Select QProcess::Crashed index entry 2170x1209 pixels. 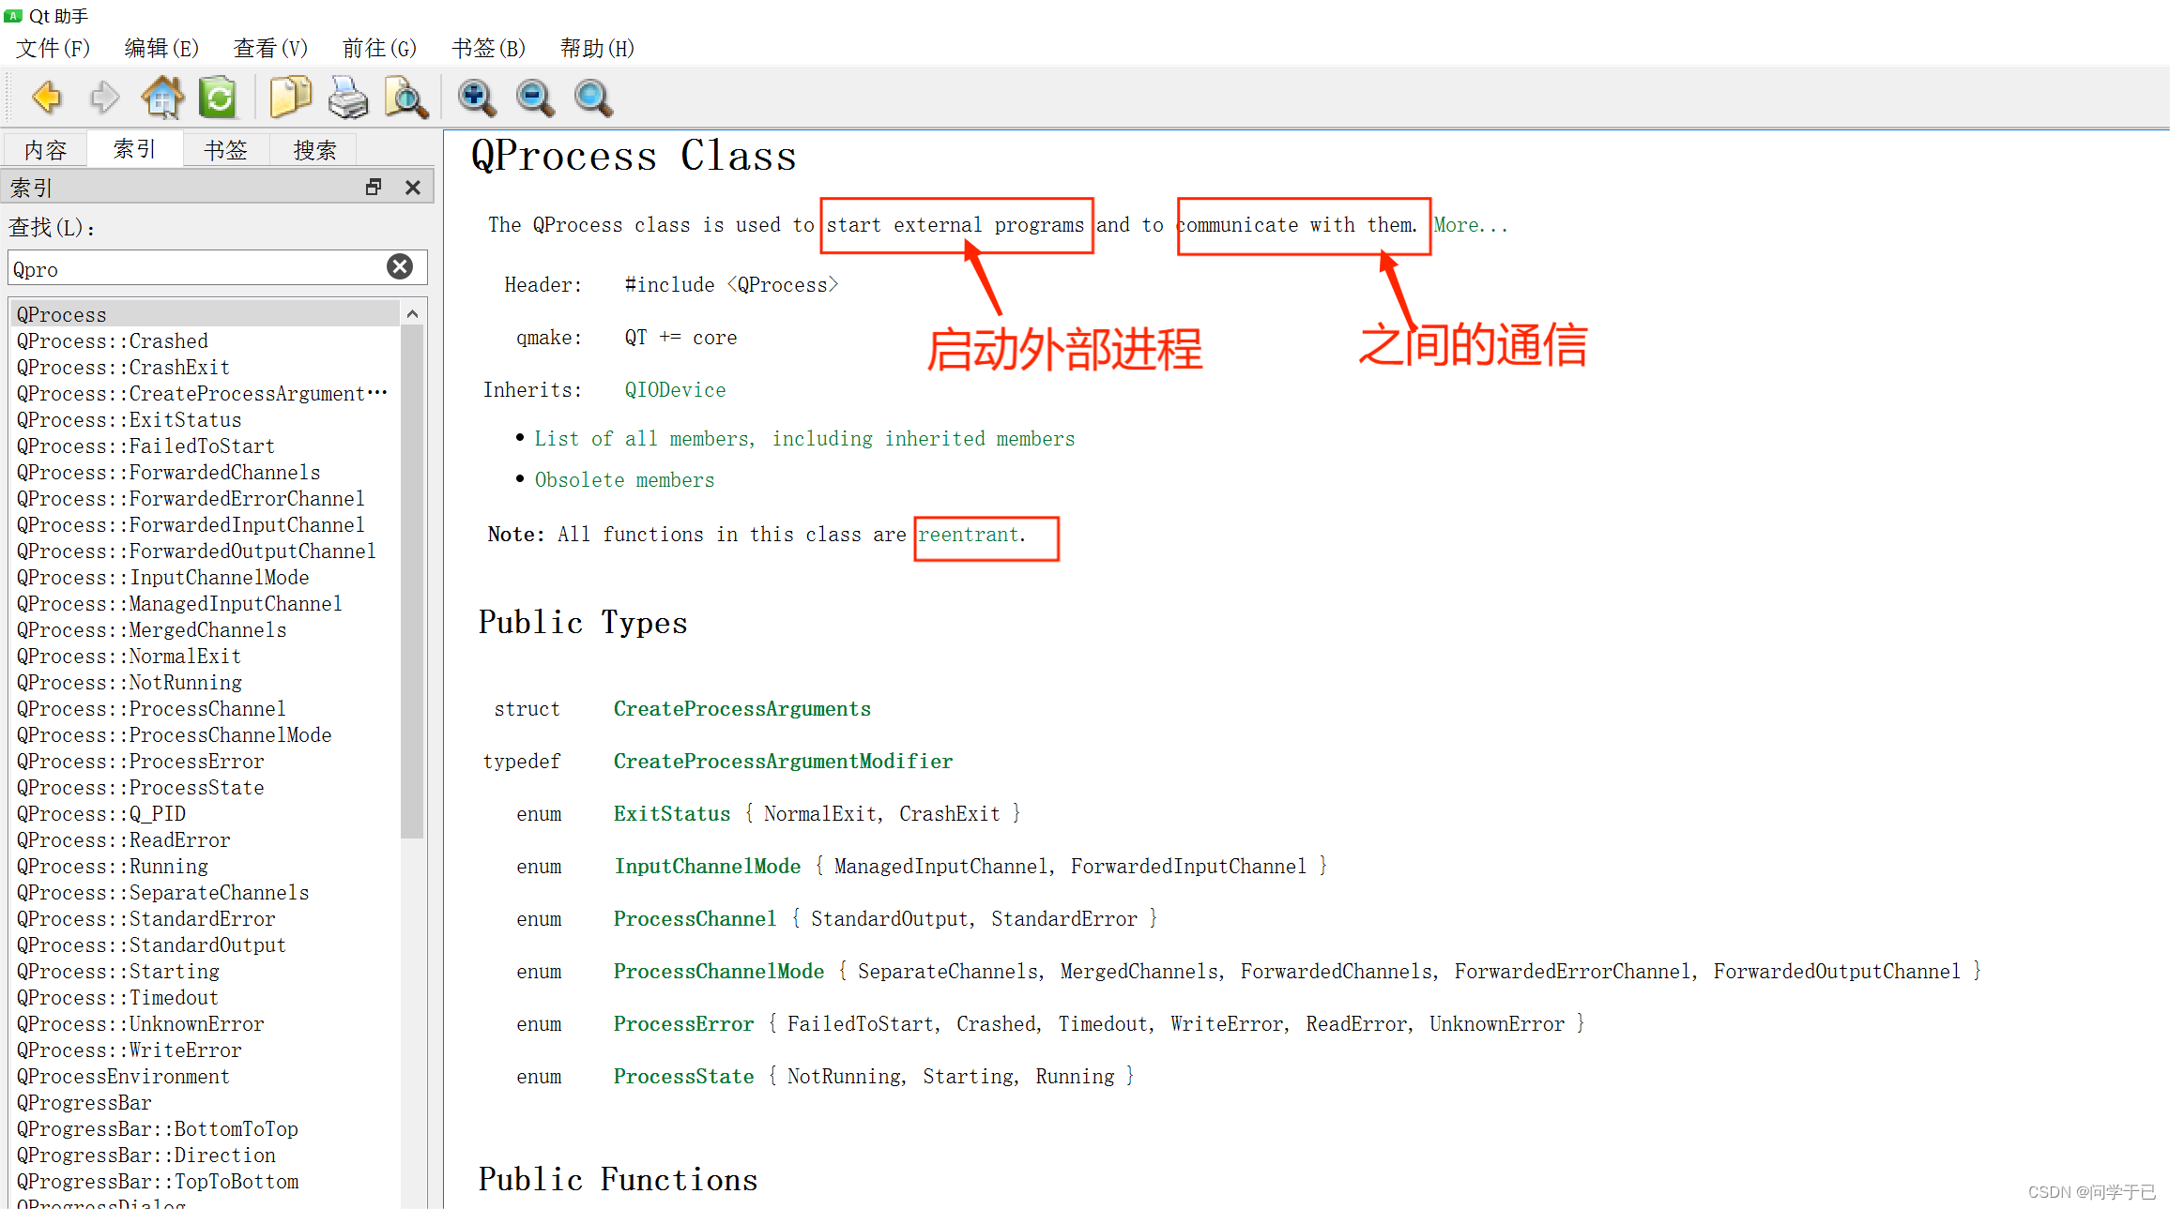pyautogui.click(x=206, y=341)
